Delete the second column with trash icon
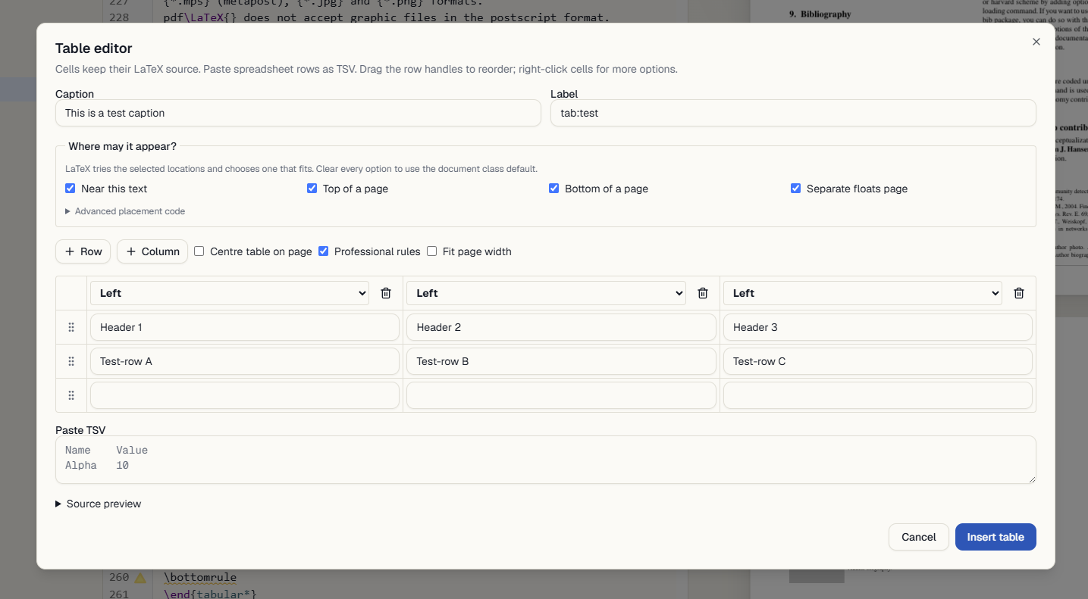The width and height of the screenshot is (1088, 599). click(x=703, y=293)
